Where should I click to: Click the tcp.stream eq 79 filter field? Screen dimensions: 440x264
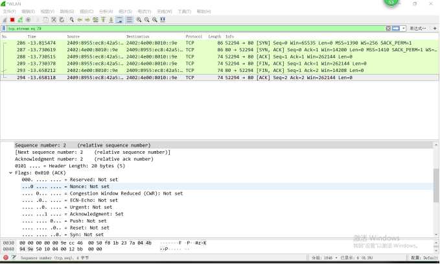pos(196,29)
